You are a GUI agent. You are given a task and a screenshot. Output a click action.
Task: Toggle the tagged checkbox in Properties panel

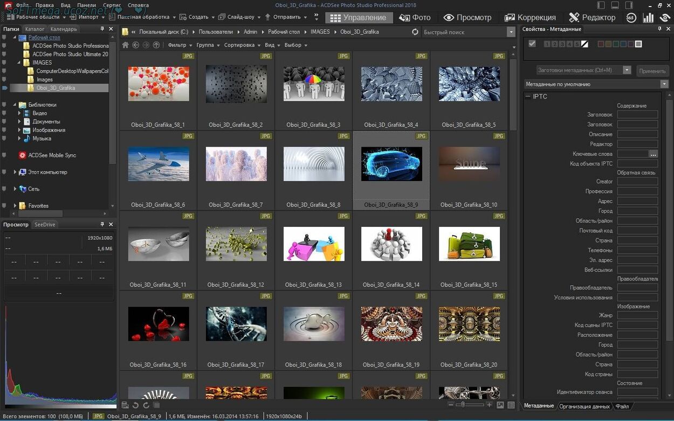point(532,44)
